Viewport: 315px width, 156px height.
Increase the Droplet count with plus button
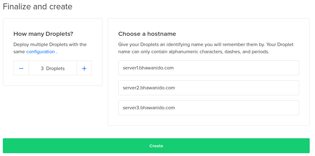point(84,68)
